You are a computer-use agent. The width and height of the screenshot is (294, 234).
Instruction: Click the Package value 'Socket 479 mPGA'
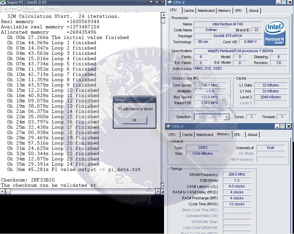[x=228, y=36]
